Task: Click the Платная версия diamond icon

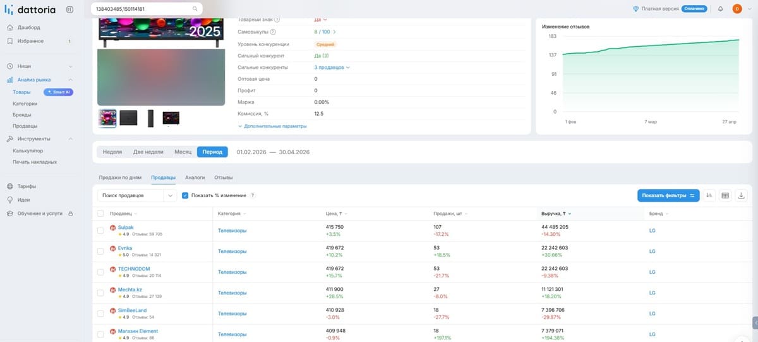Action: point(635,9)
